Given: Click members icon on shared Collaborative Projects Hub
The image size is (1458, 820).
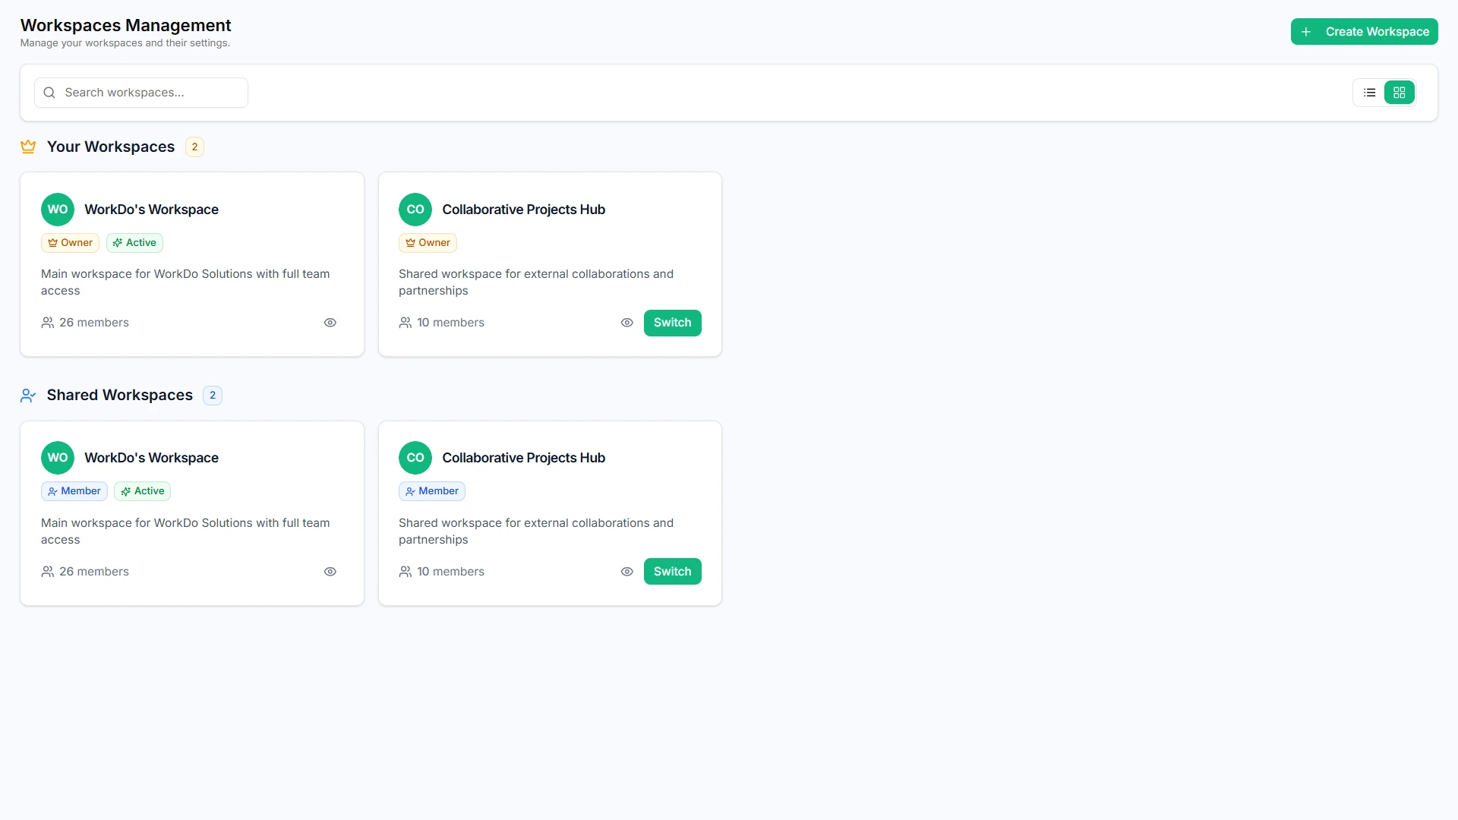Looking at the screenshot, I should [x=406, y=572].
